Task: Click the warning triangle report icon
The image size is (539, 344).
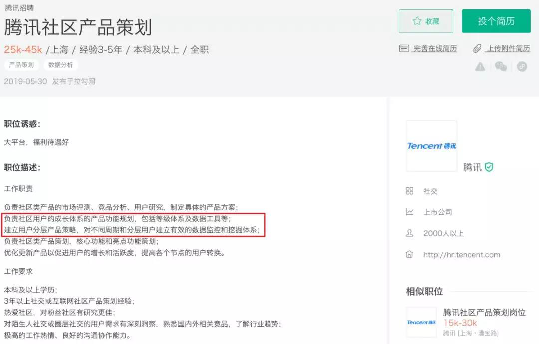Action: [x=480, y=66]
